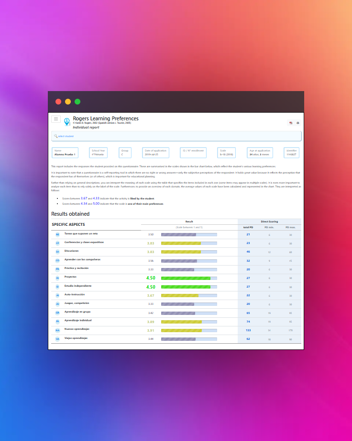Click the PJ scale badge
This screenshot has height=441, width=352.
pyautogui.click(x=57, y=278)
